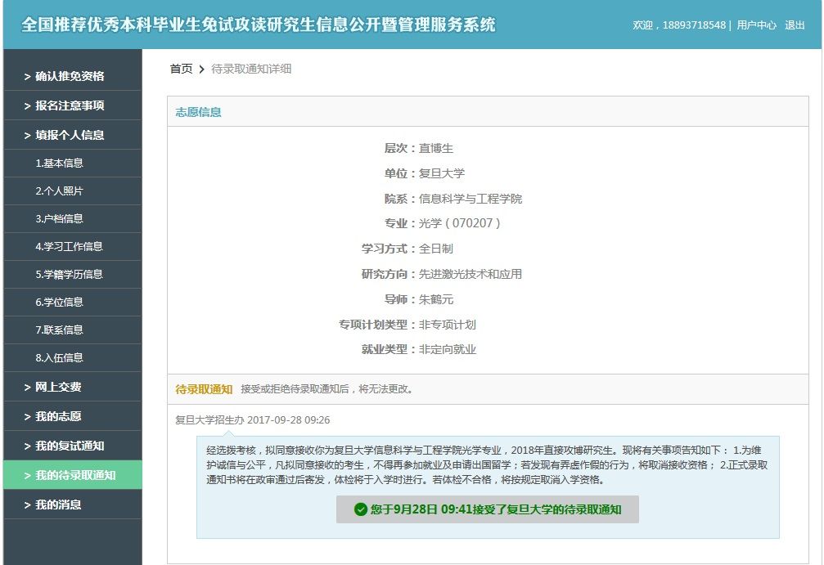Open 我的复试通知 in the sidebar
The width and height of the screenshot is (824, 565).
point(70,446)
